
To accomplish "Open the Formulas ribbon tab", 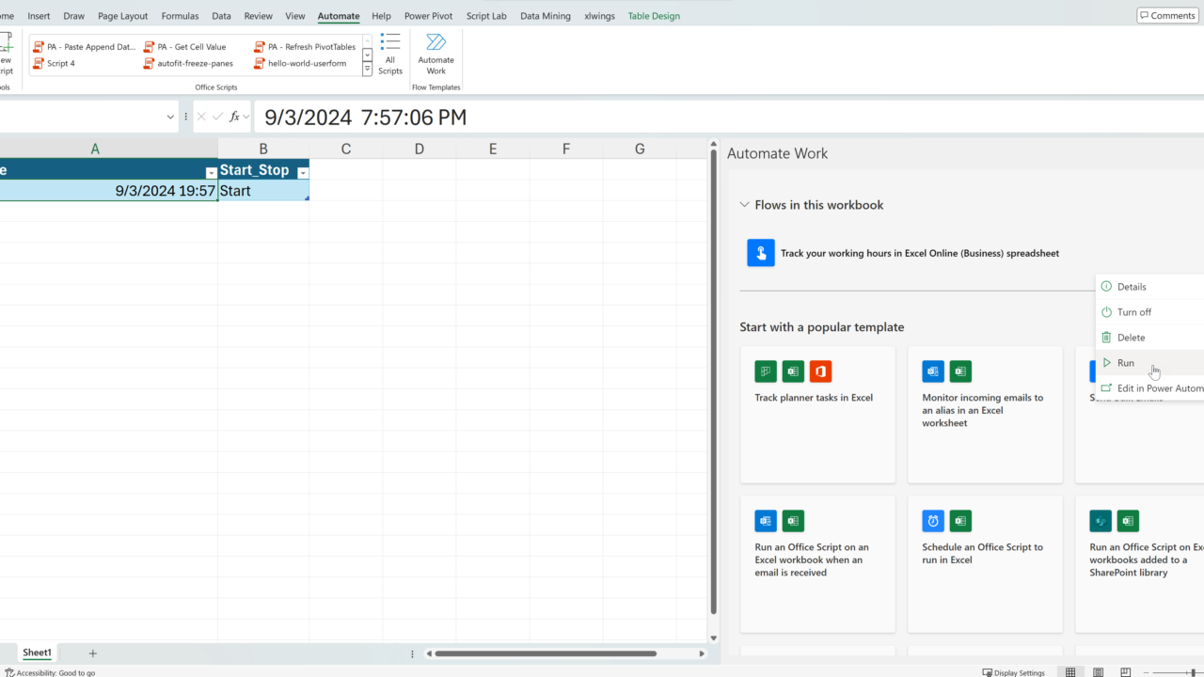I will [x=179, y=16].
